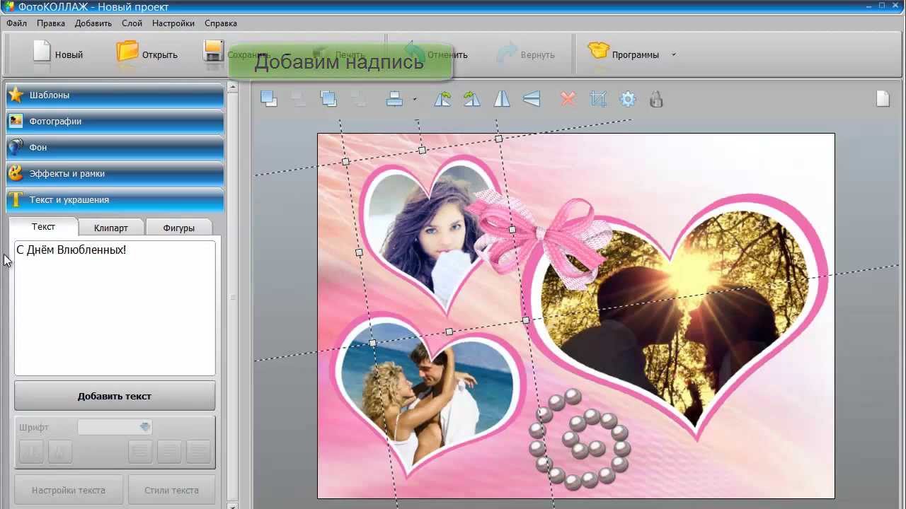
Task: Flip the object horizontally
Action: (x=502, y=99)
